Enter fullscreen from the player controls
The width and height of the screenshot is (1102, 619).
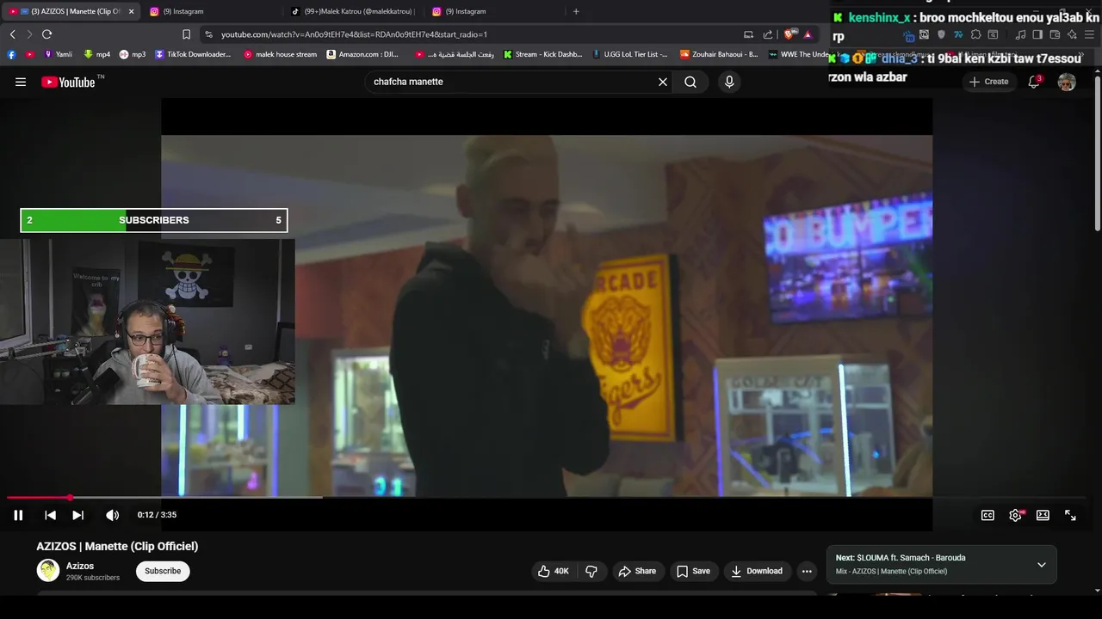tap(1070, 515)
